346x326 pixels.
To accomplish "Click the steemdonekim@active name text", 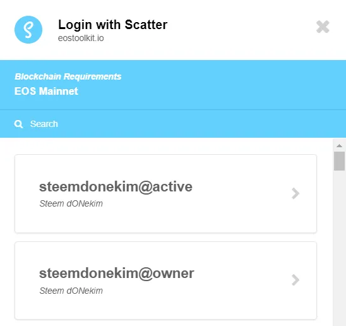I will (x=116, y=186).
